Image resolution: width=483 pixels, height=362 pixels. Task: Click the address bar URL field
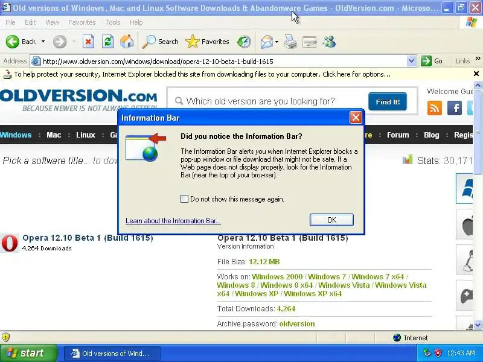click(x=223, y=62)
